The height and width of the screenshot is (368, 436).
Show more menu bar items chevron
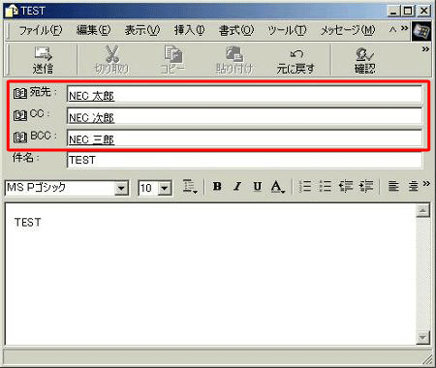(x=404, y=28)
